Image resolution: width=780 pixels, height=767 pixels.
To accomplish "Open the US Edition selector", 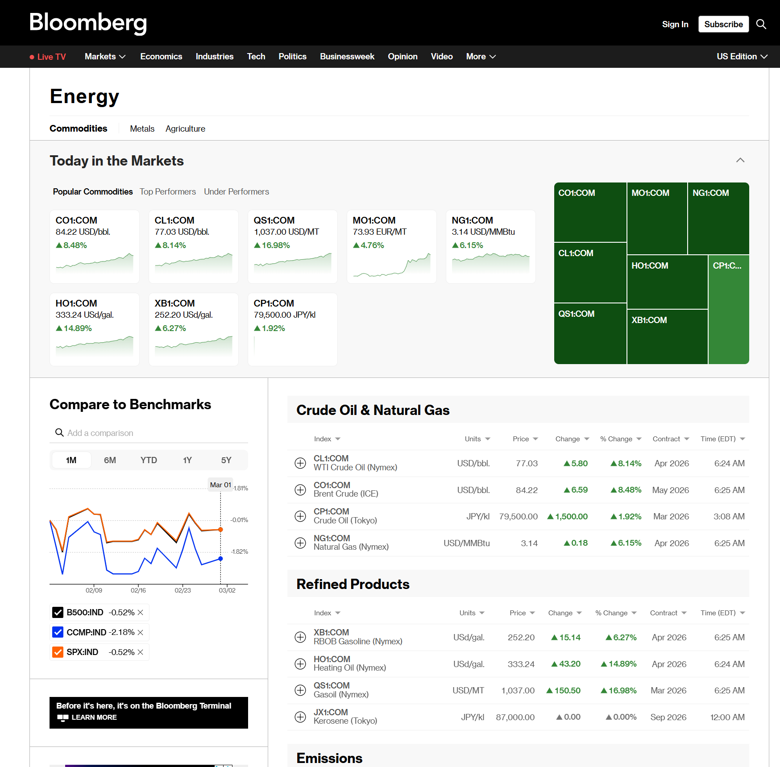I will [741, 57].
